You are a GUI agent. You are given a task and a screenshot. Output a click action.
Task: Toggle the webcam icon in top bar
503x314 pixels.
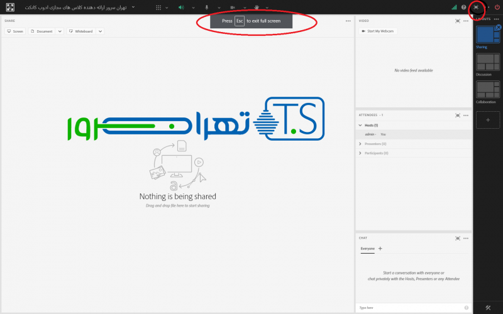[x=233, y=7]
